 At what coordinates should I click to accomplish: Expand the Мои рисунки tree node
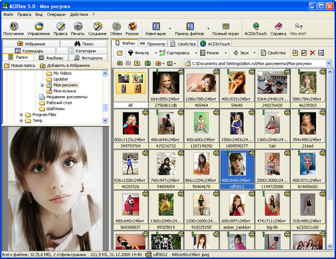(x=42, y=85)
